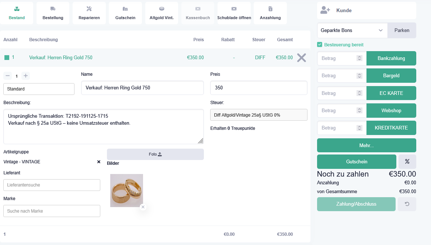
Task: Toggle the green checkbox on item row
Action: pyautogui.click(x=7, y=57)
